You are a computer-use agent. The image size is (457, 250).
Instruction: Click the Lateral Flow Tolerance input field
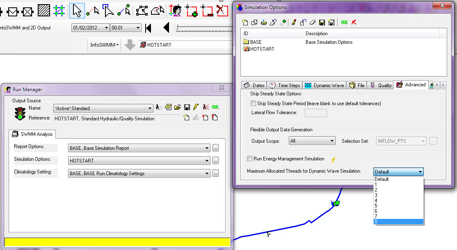[315, 113]
